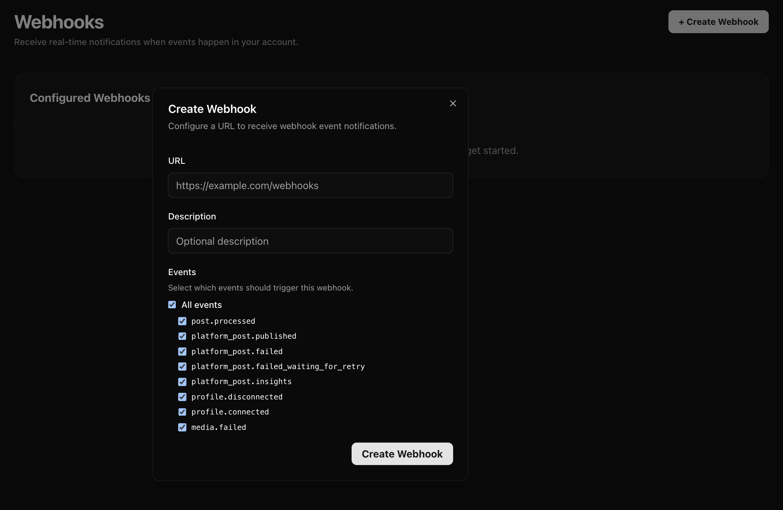Click the Events section heading

click(182, 272)
